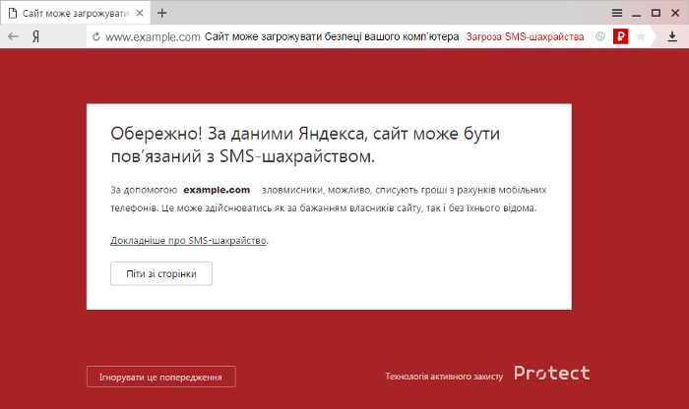This screenshot has height=409, width=689.
Task: Click the globe icon in the address bar
Action: tap(600, 36)
